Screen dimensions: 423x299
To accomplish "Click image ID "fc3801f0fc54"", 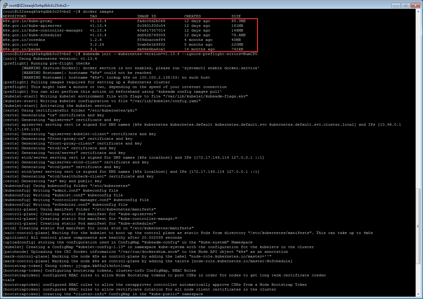I will pos(151,26).
